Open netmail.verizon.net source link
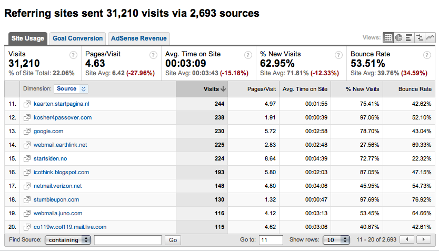439x251 pixels. (x=58, y=186)
